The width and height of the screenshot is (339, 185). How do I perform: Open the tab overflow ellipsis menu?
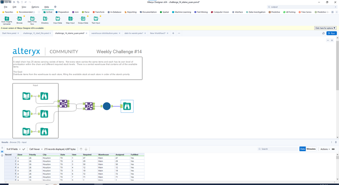click(179, 33)
